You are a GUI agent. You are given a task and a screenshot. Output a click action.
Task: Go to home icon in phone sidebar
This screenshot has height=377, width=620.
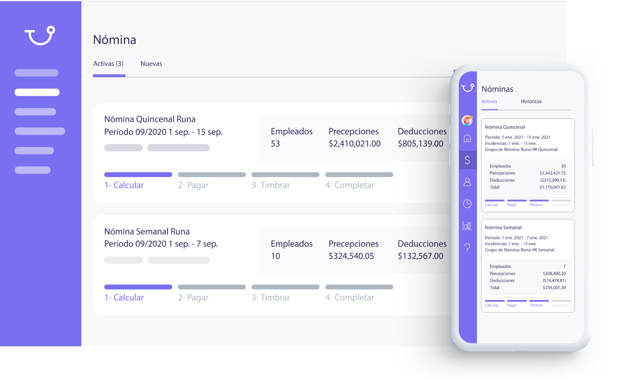467,138
